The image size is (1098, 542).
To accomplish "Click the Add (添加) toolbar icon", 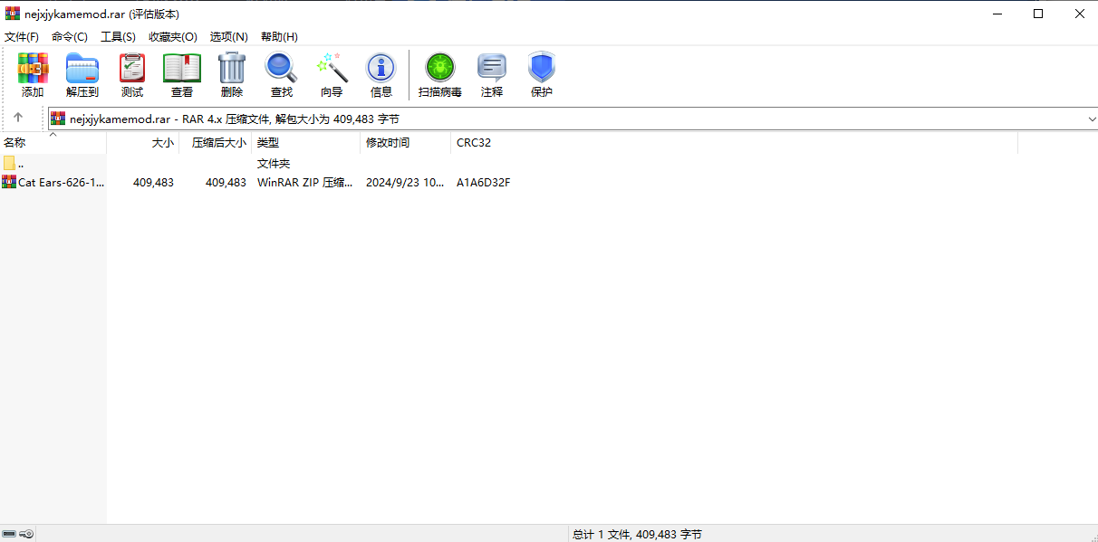I will click(x=33, y=68).
